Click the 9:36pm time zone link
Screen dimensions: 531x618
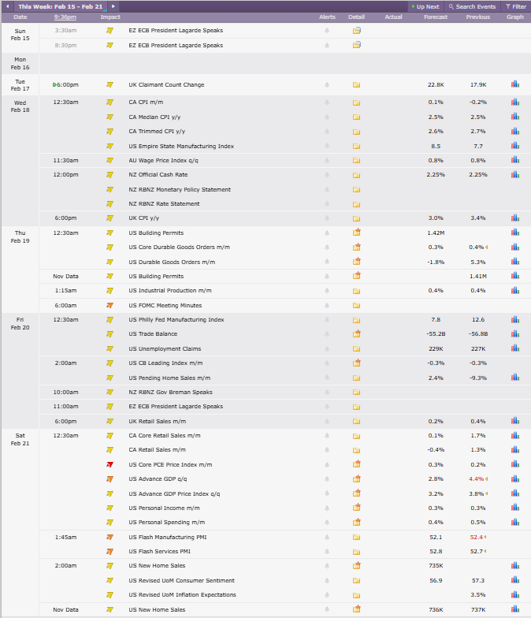click(65, 17)
